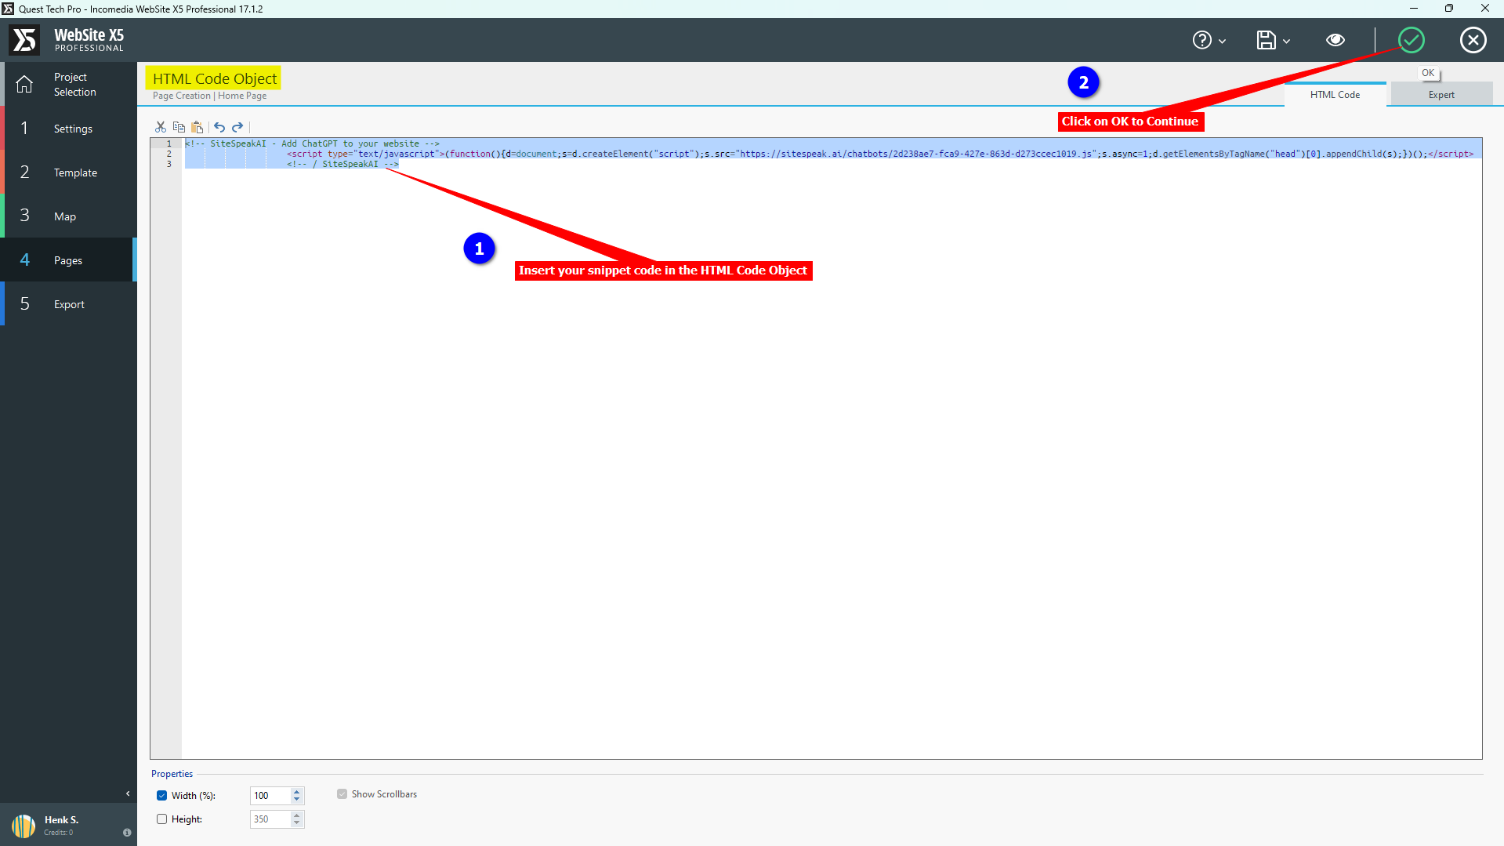Viewport: 1504px width, 846px height.
Task: Go to step 5 Export
Action: (69, 303)
